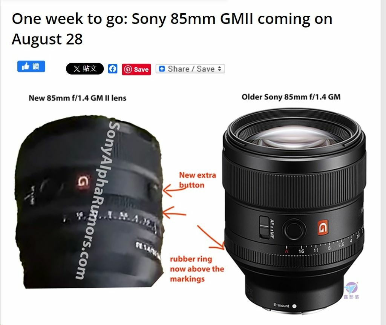The height and width of the screenshot is (325, 386).
Task: Click the blue Facebook share icon
Action: pos(113,69)
